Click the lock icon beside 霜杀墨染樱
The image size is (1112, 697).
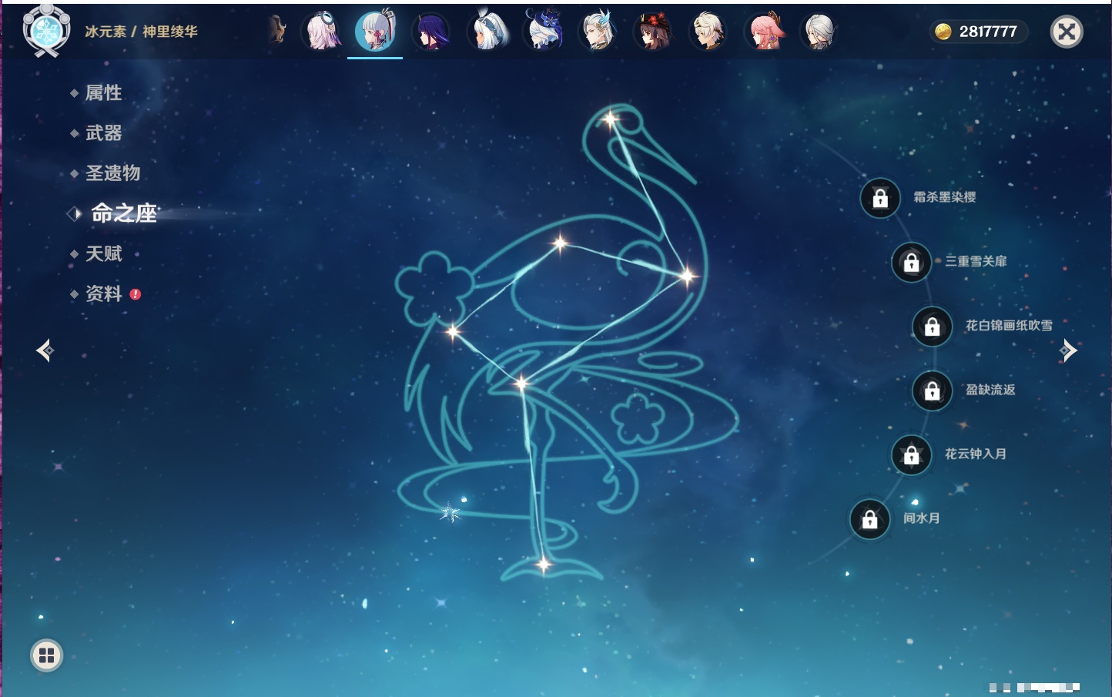[x=880, y=199]
